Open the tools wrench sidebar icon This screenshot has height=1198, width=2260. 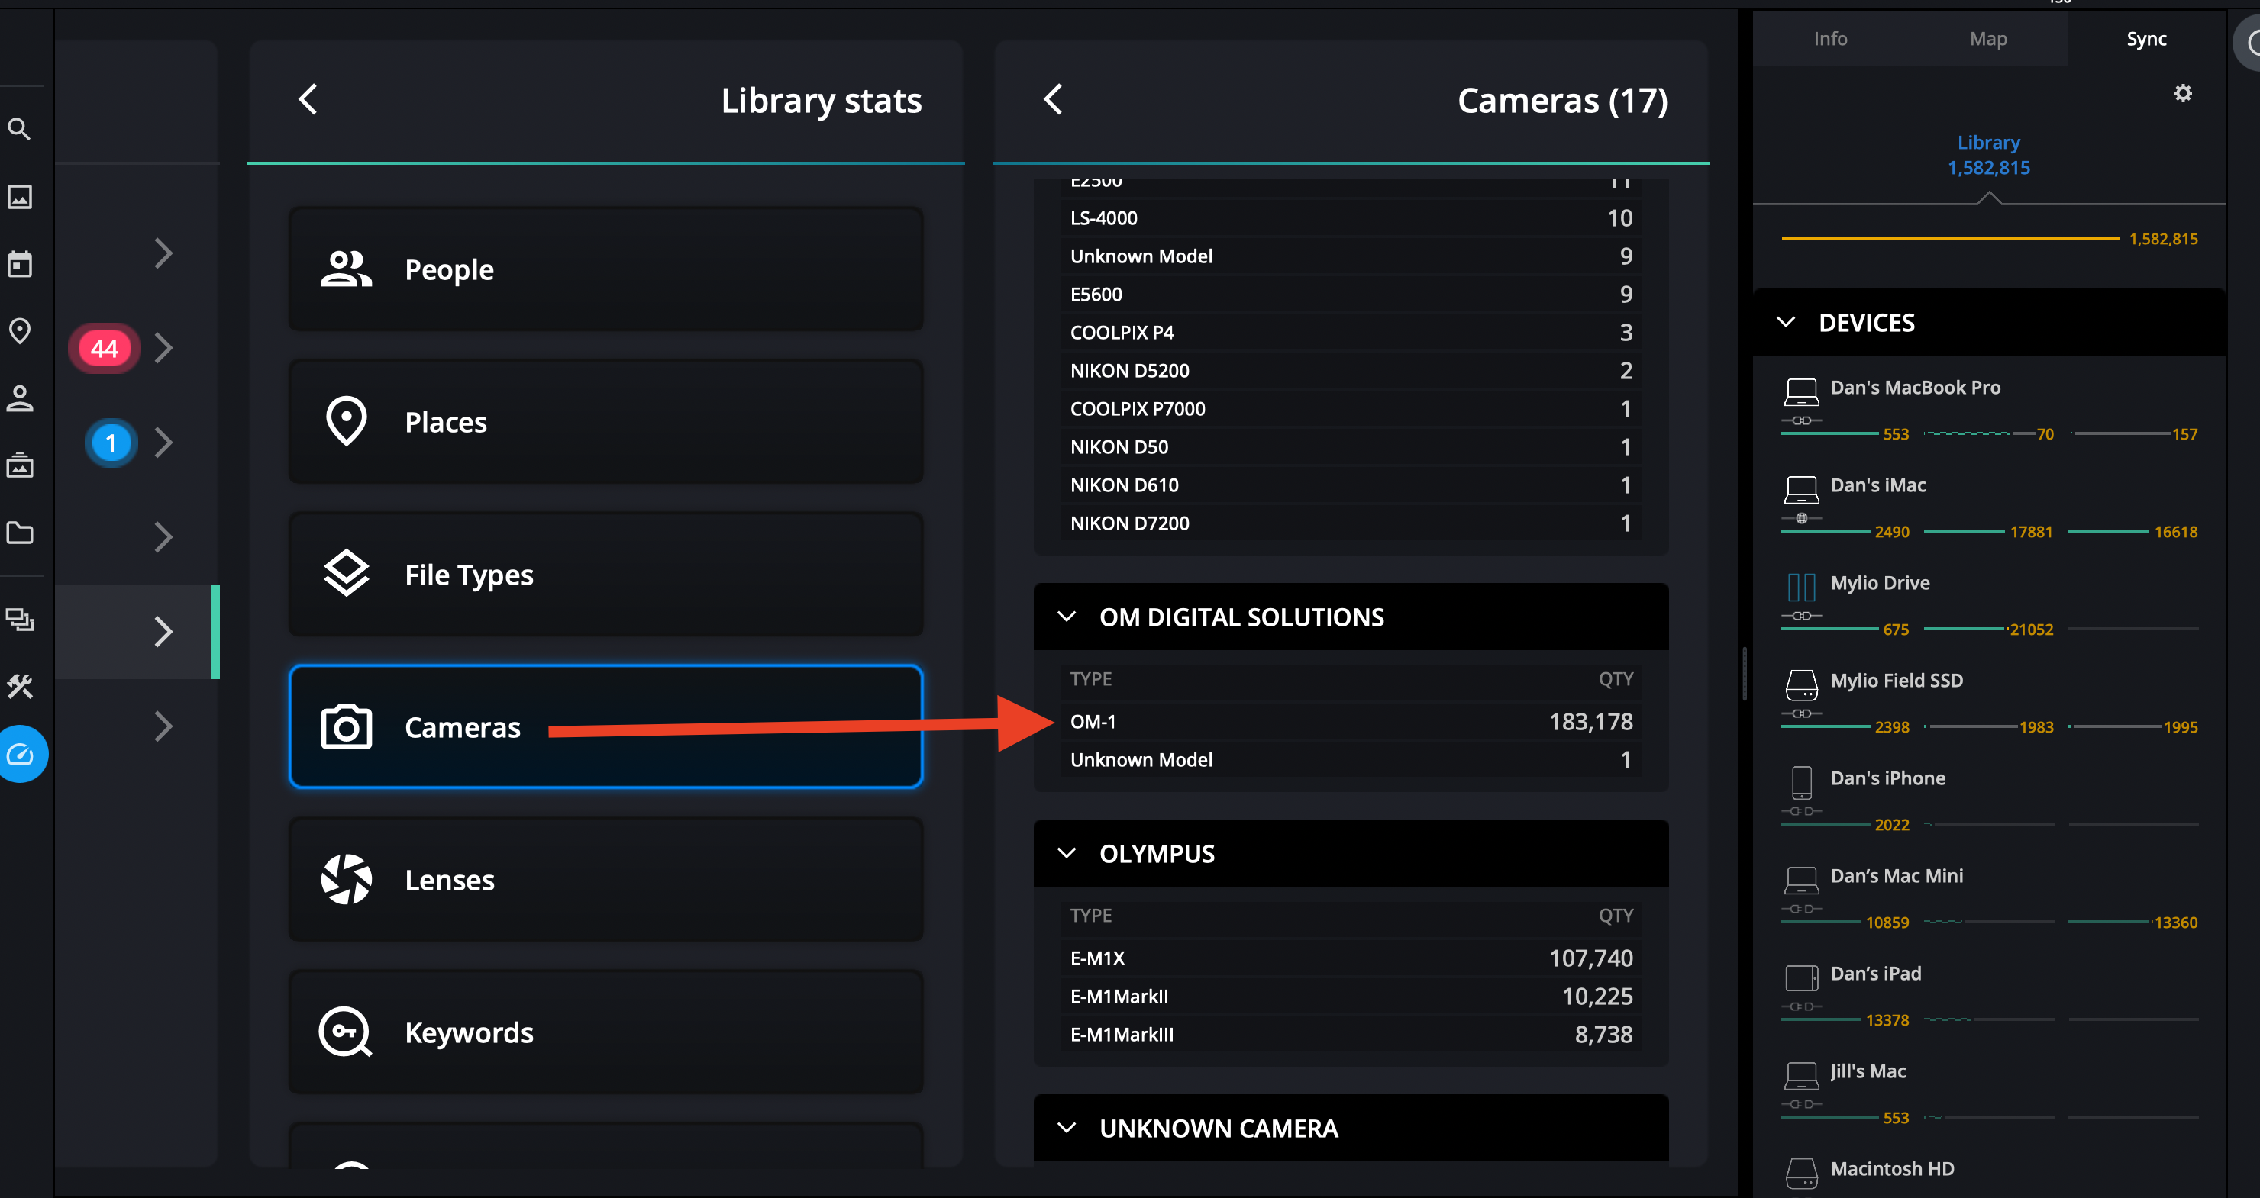19,687
